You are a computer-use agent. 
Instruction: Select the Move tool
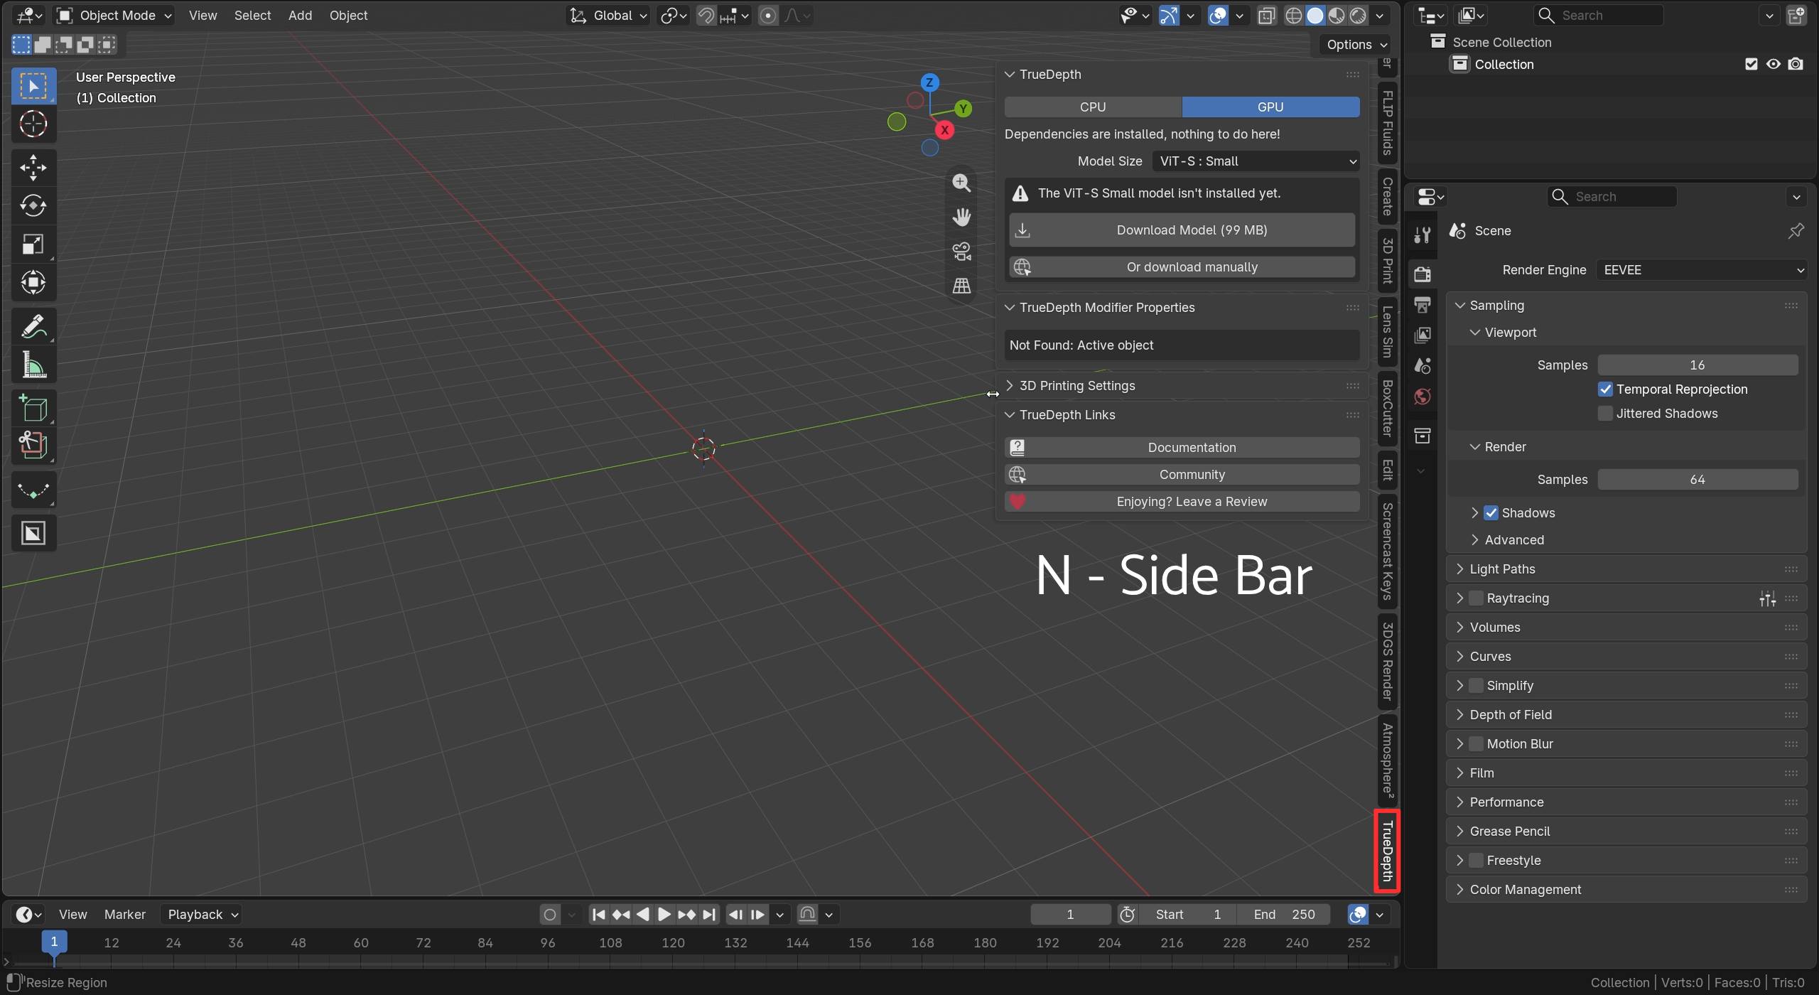pyautogui.click(x=33, y=168)
